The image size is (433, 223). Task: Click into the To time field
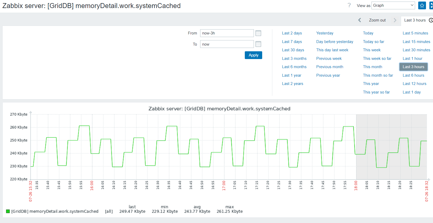click(x=227, y=44)
